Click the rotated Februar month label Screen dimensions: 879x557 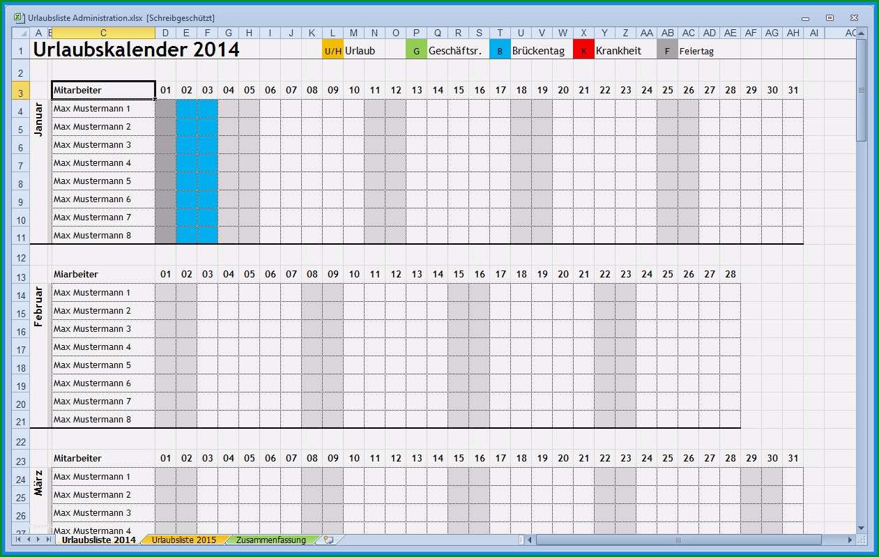39,306
